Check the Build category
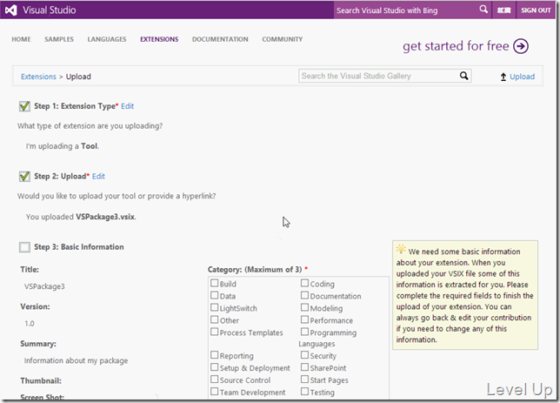 [214, 283]
